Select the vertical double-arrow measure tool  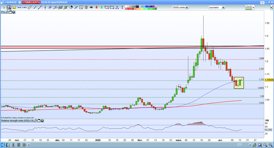(122, 7)
